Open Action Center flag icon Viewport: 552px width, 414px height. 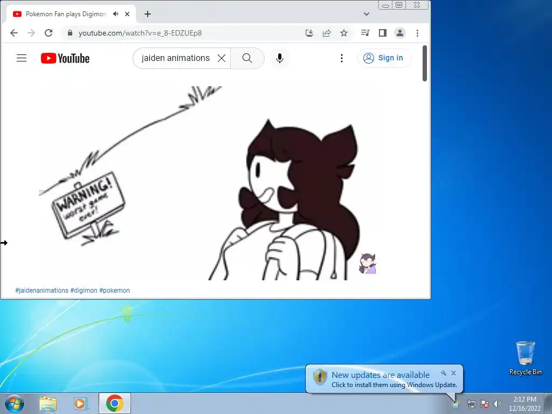point(485,404)
